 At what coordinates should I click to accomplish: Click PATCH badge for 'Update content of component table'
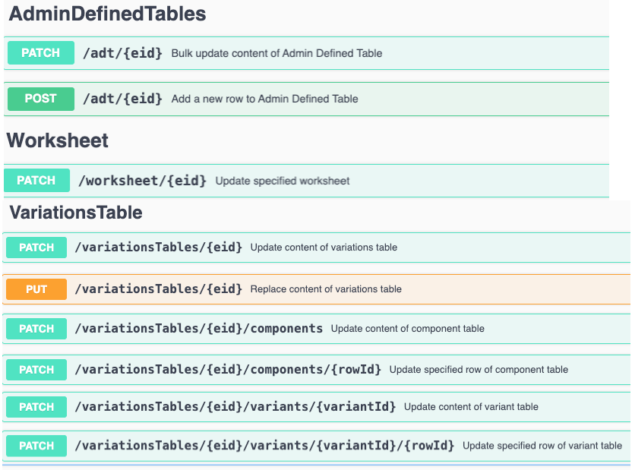36,329
